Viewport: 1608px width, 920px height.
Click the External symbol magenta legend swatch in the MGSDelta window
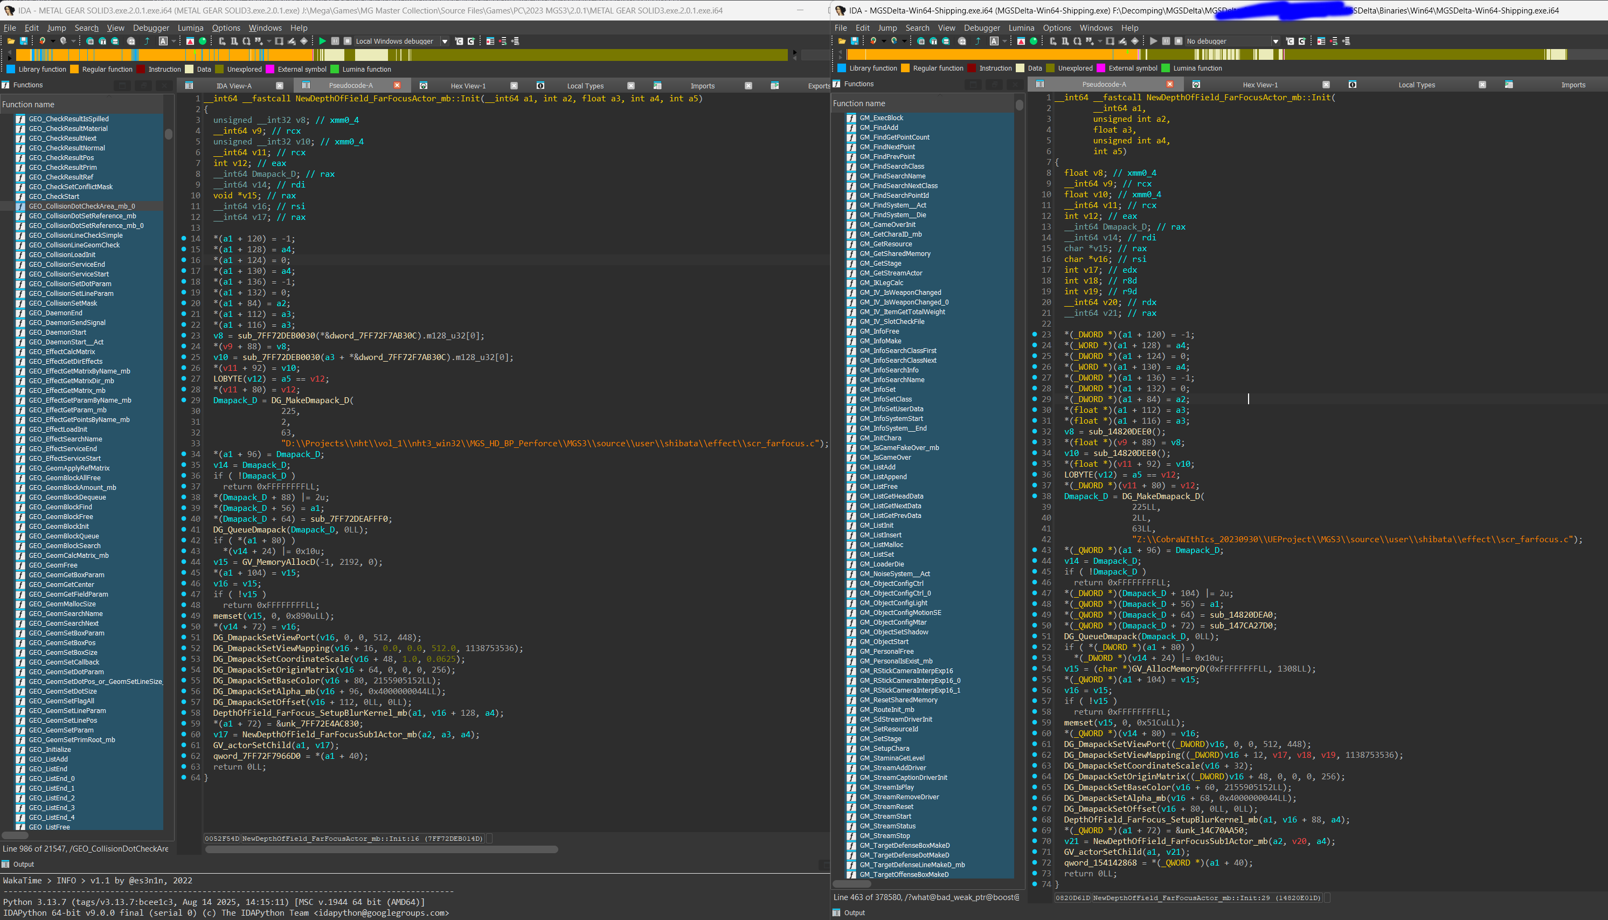pos(1101,68)
